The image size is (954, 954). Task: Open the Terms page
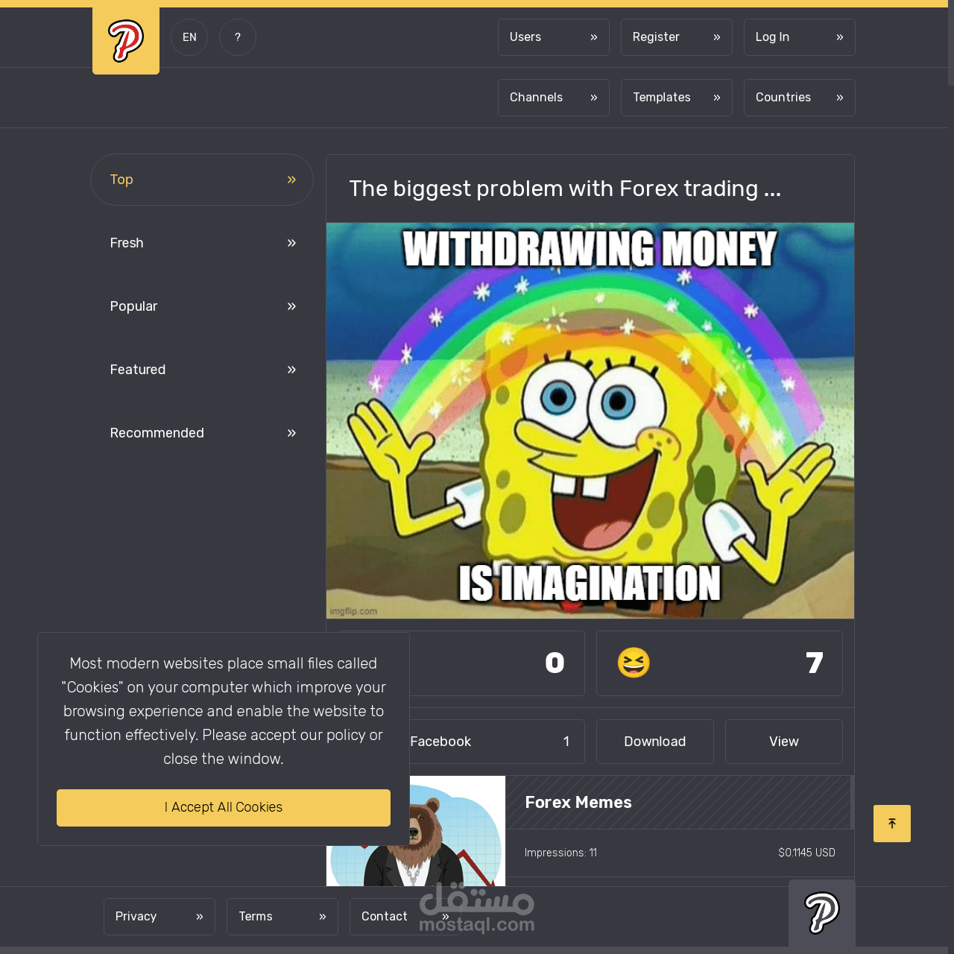(x=282, y=917)
